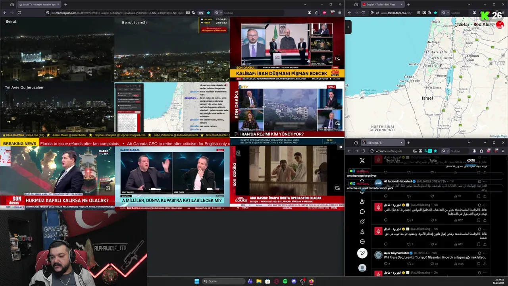Image resolution: width=508 pixels, height=286 pixels.
Task: Open the Açık Kaynak Intel profile name
Action: [396, 253]
